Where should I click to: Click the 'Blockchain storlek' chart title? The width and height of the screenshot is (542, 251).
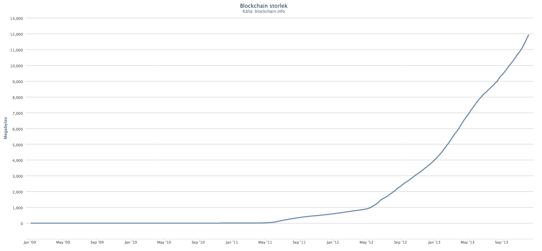tap(263, 6)
